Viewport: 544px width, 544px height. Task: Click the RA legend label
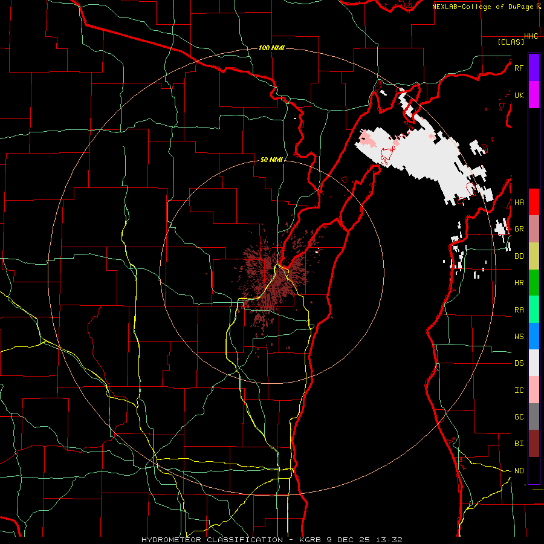(x=519, y=309)
